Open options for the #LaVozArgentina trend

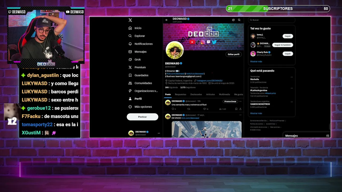point(292,88)
